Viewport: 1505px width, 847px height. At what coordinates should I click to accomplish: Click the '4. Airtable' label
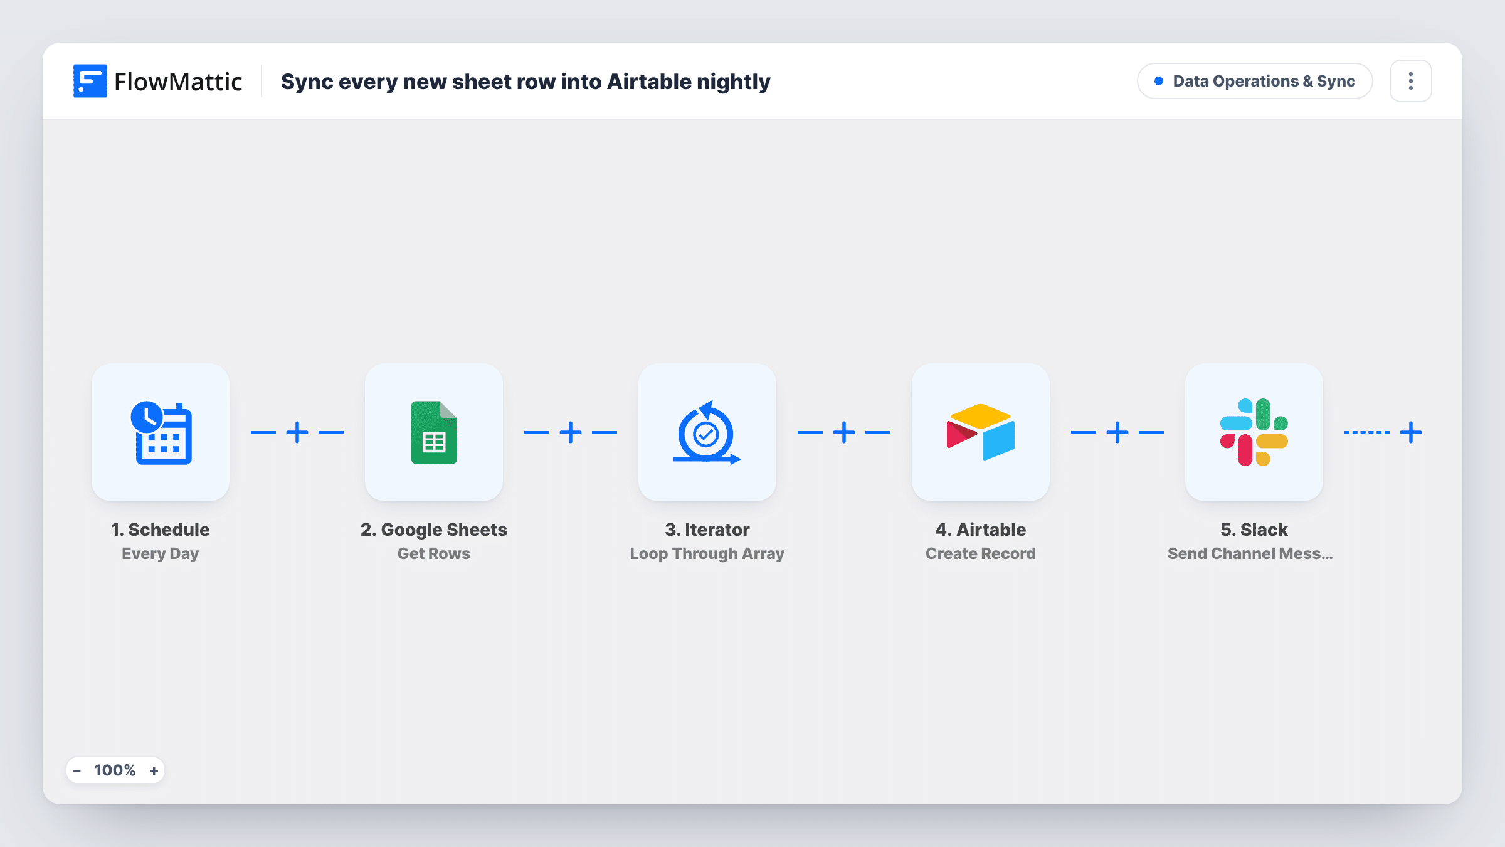[981, 530]
